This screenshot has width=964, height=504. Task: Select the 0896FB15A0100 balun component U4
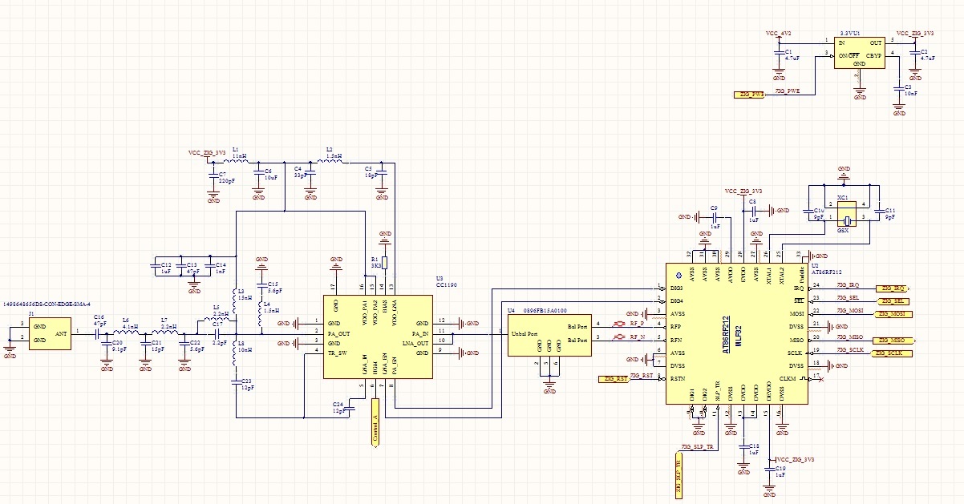pyautogui.click(x=549, y=335)
